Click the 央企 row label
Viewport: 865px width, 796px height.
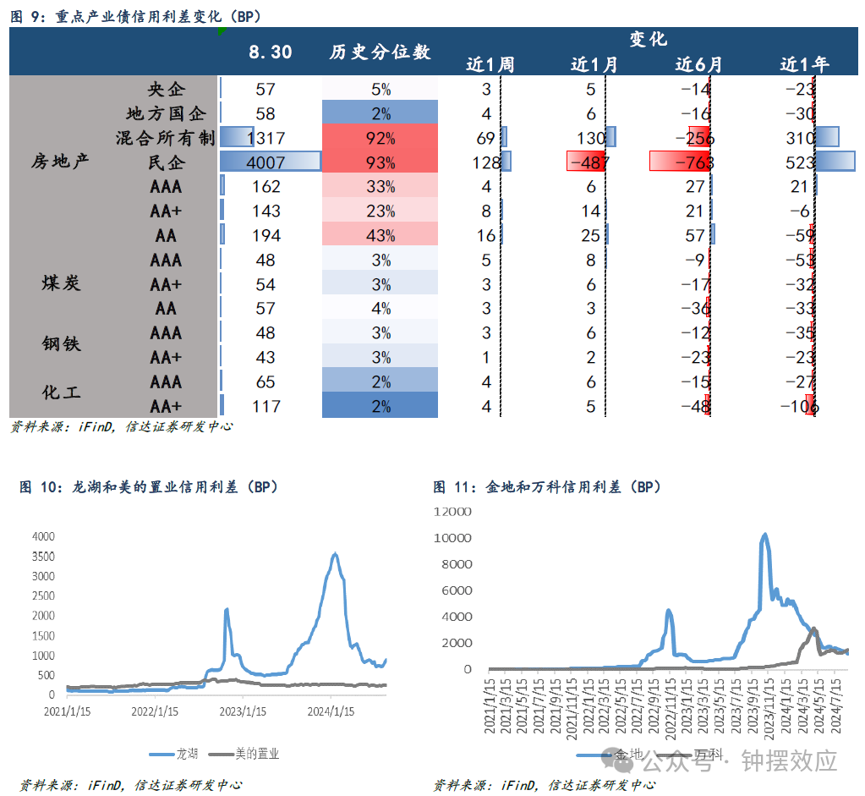(x=166, y=89)
